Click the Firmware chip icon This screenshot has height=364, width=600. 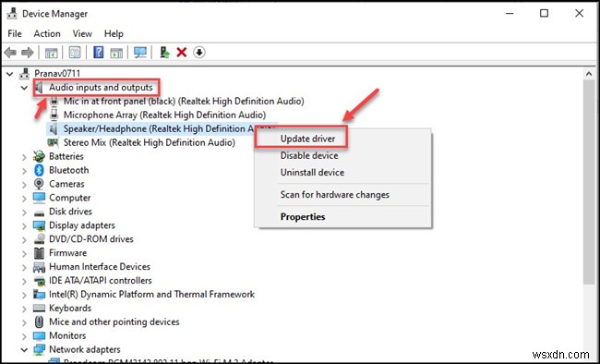pyautogui.click(x=39, y=253)
